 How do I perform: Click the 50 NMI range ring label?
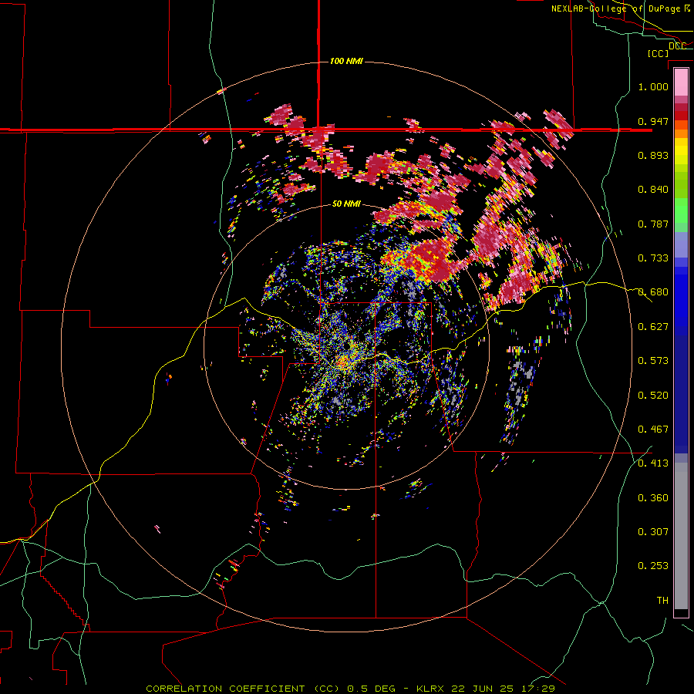tap(346, 204)
